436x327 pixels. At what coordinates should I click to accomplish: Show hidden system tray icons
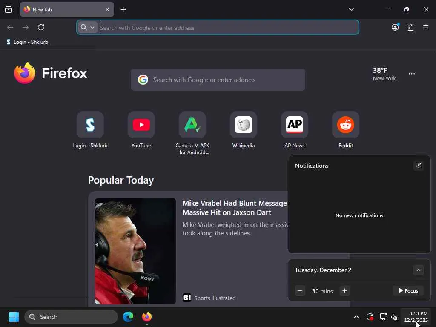click(x=356, y=317)
